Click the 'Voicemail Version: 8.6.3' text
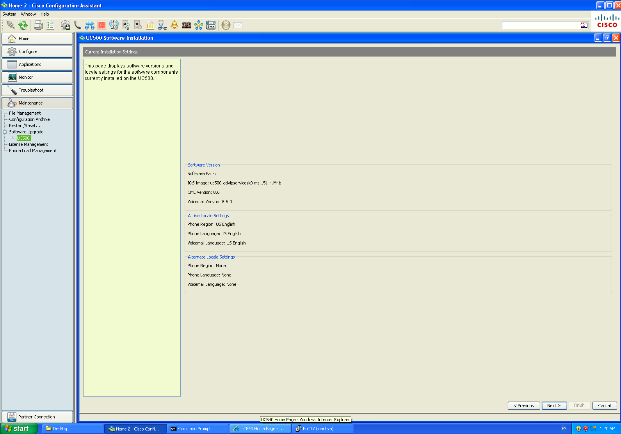Screen dimensions: 621x434 (x=210, y=202)
